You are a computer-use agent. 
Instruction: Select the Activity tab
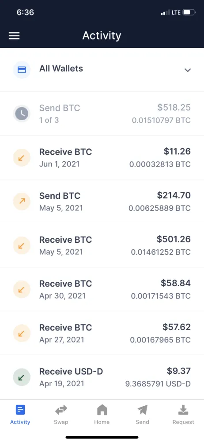pyautogui.click(x=20, y=414)
